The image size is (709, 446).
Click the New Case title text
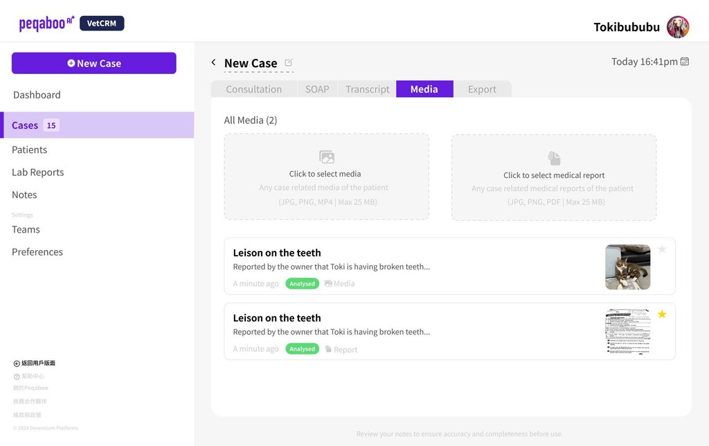point(251,63)
